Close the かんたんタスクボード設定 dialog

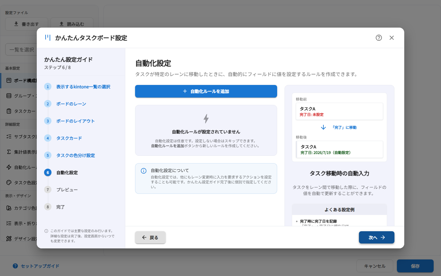(x=392, y=38)
